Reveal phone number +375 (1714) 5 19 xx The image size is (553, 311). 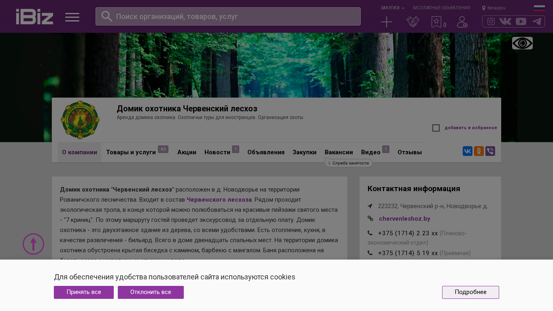408,253
